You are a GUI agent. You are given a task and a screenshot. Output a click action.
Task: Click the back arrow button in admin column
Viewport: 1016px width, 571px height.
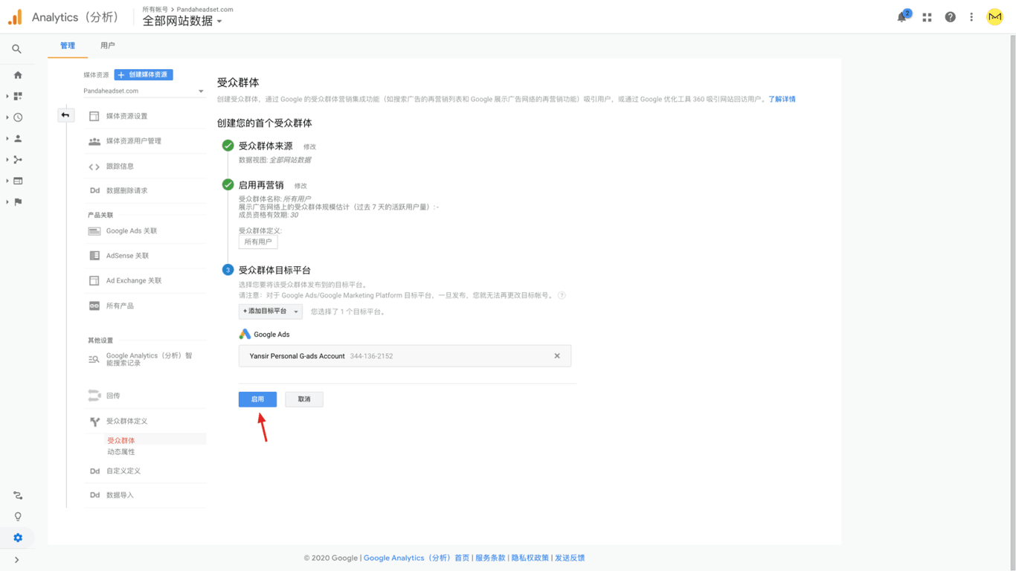[65, 115]
